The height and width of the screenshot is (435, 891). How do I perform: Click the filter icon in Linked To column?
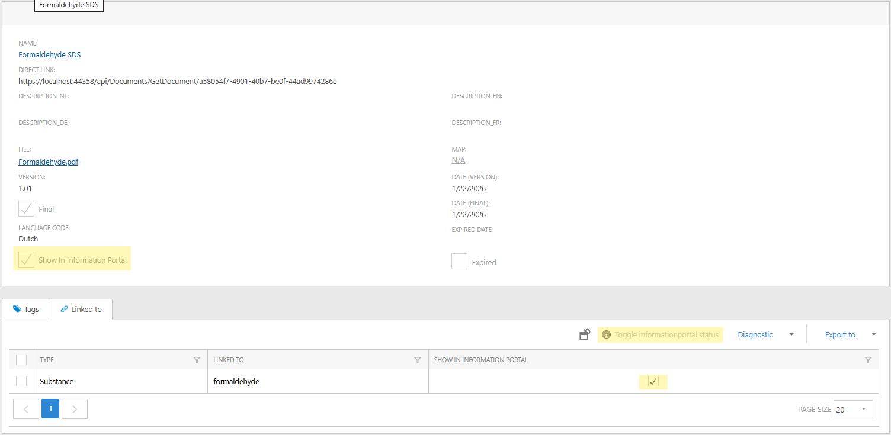(x=417, y=360)
